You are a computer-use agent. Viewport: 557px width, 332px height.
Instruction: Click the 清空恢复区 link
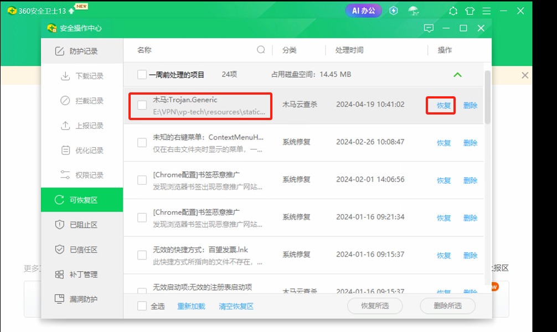[236, 306]
